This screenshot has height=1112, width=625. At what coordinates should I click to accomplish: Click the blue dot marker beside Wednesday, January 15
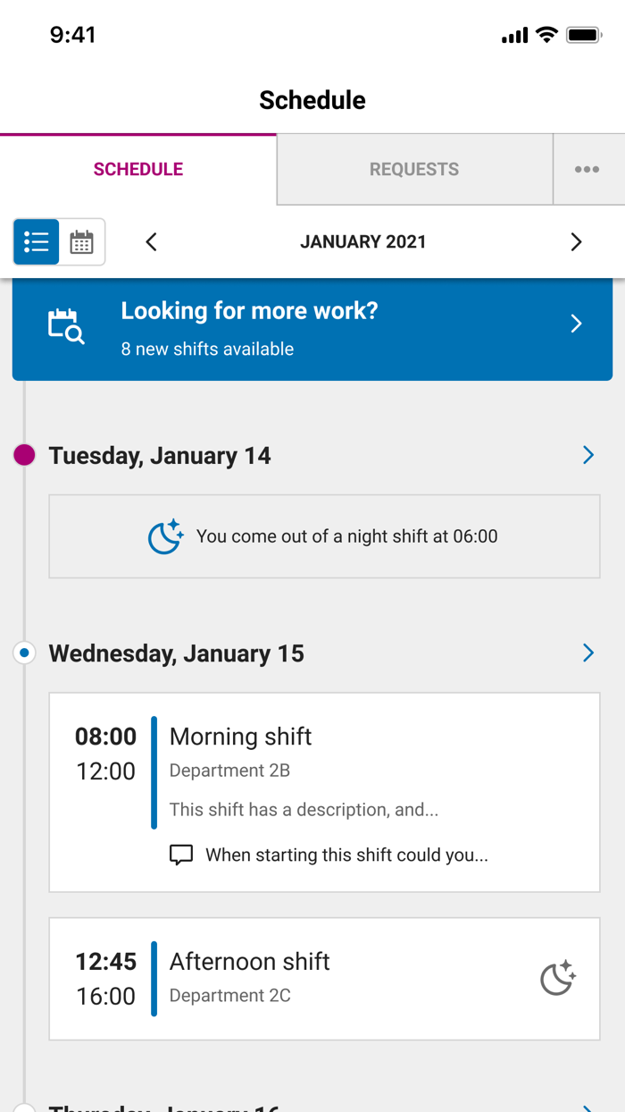click(x=24, y=653)
